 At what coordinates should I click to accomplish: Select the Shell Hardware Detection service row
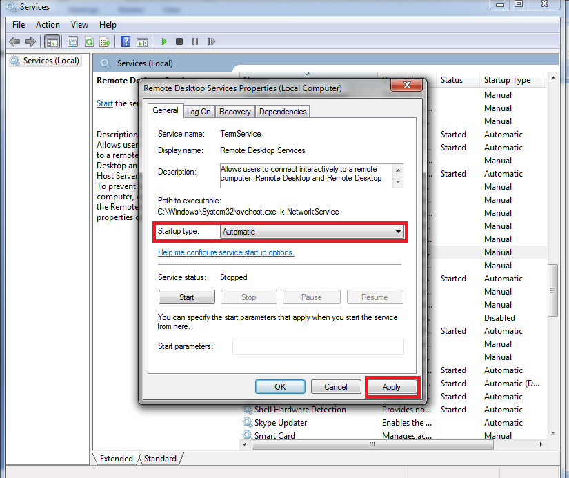pyautogui.click(x=393, y=410)
